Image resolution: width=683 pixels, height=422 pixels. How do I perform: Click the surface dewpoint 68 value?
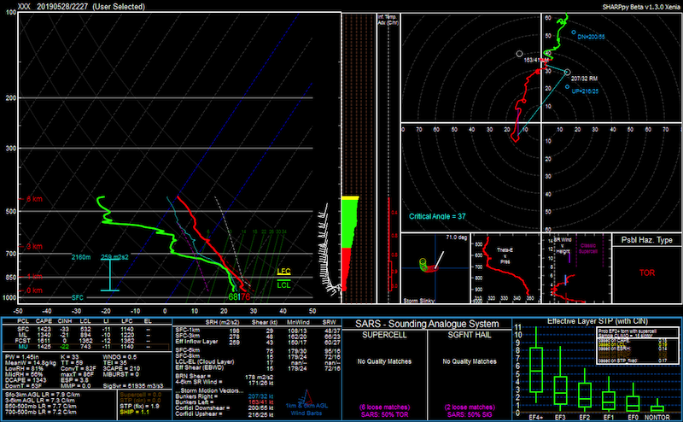pos(234,297)
